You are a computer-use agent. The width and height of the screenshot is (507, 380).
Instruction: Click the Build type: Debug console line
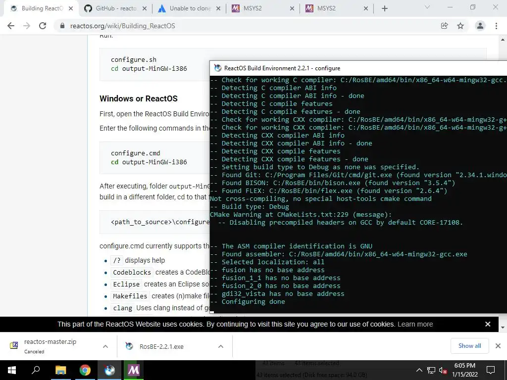[250, 206]
